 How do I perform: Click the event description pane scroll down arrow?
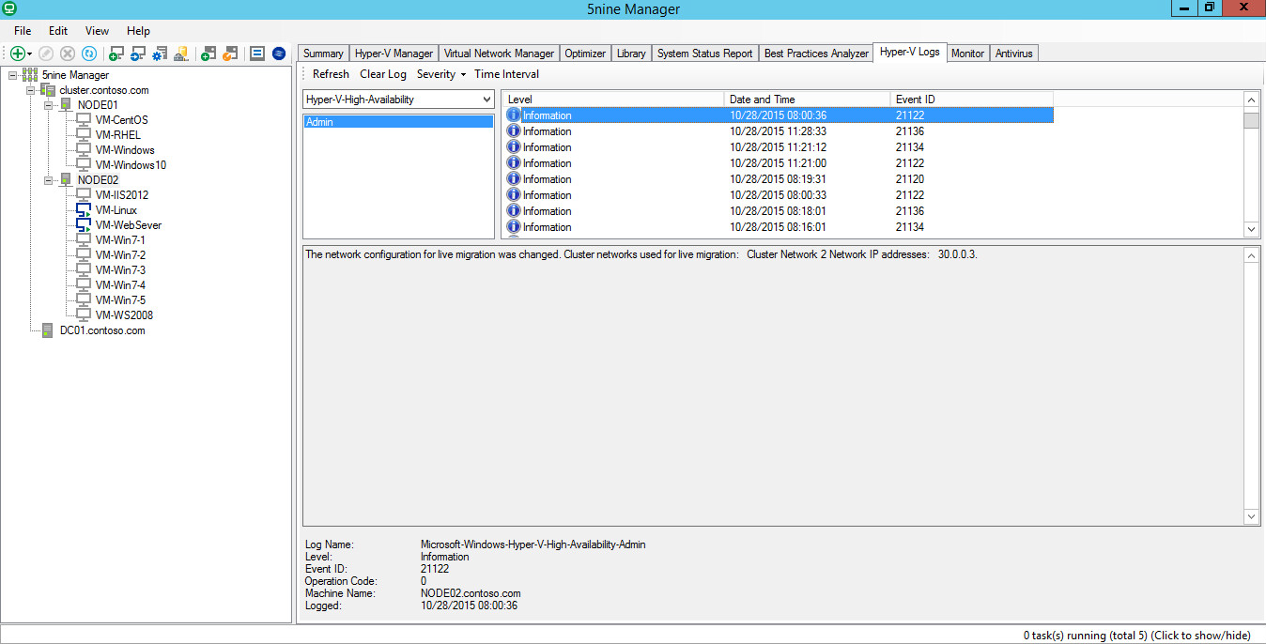[1251, 516]
